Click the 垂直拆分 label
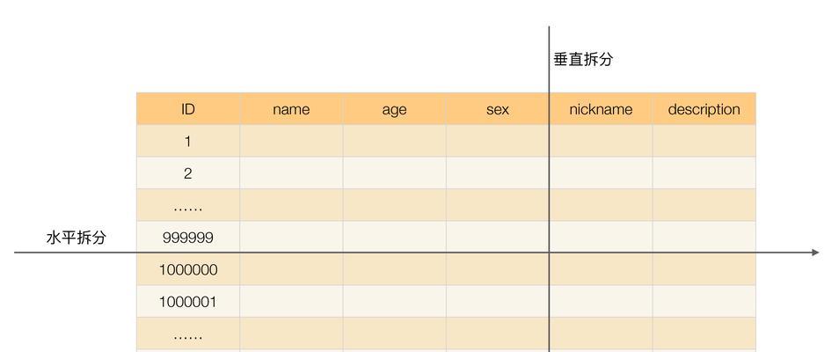Image resolution: width=839 pixels, height=352 pixels. pyautogui.click(x=583, y=60)
